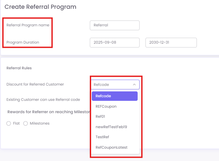
Task: Click the Discount for Referred Customer label
Action: pyautogui.click(x=35, y=84)
